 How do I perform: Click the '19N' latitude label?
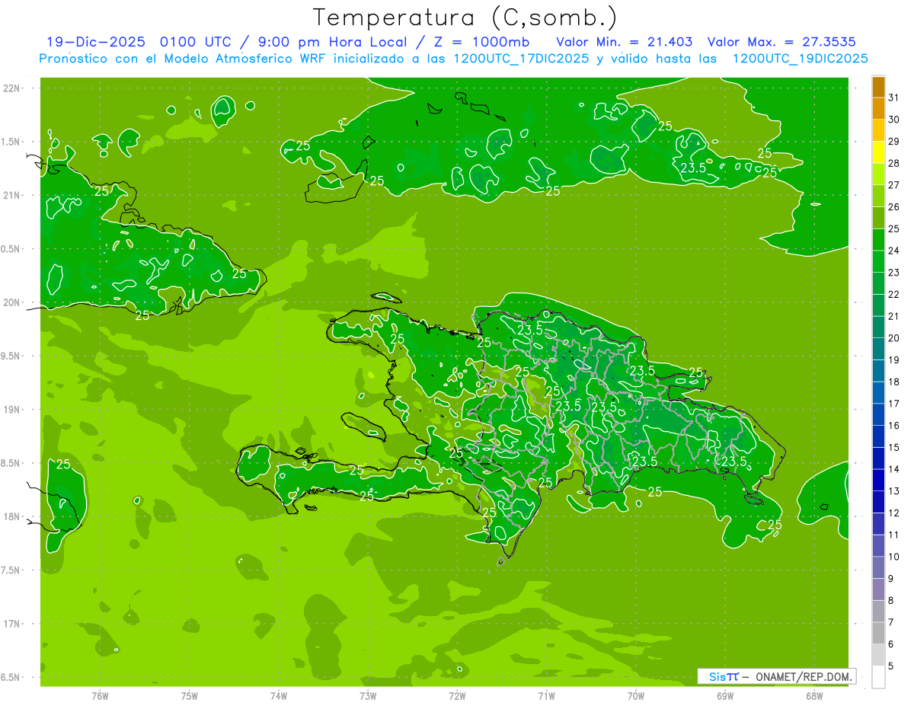[x=11, y=410]
